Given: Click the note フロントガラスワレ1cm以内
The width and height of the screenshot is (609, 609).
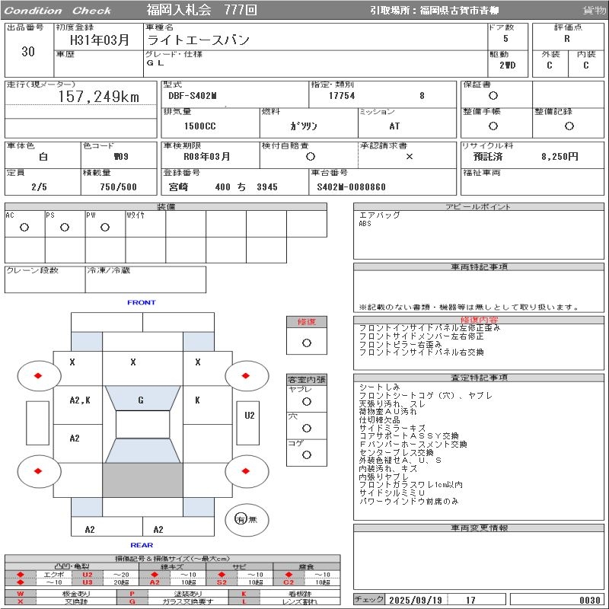Looking at the screenshot, I should [x=411, y=485].
